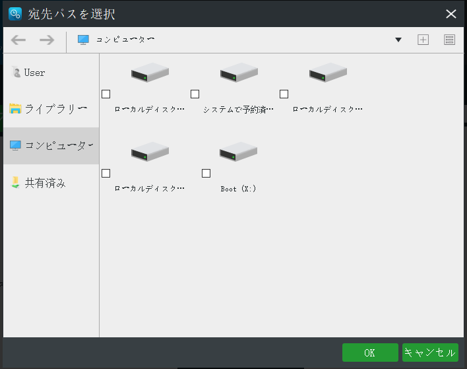Viewport: 467px width, 369px height.
Task: Create a new folder with plus icon
Action: [423, 40]
